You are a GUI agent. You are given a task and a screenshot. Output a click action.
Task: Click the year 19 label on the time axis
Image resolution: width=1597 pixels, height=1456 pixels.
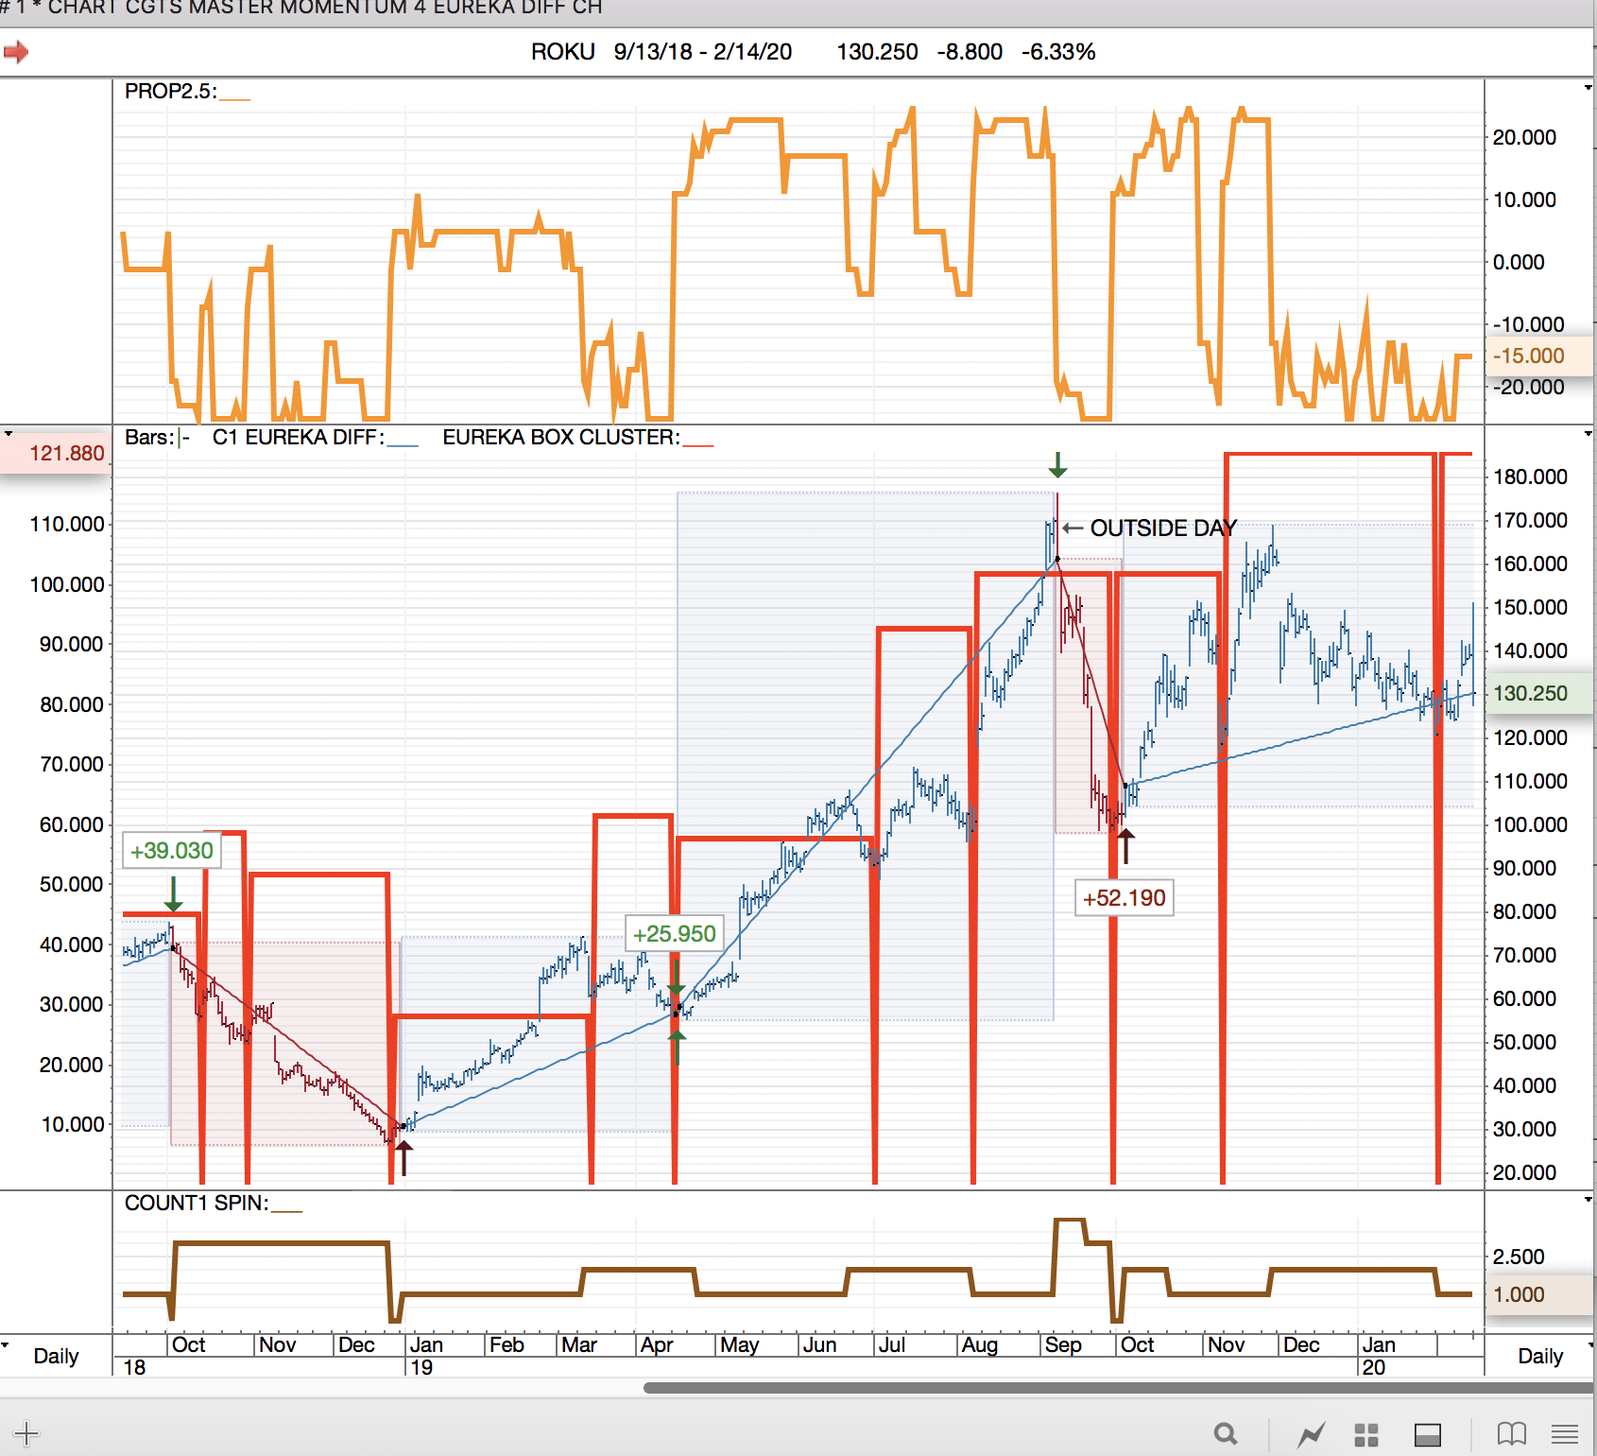pyautogui.click(x=421, y=1367)
